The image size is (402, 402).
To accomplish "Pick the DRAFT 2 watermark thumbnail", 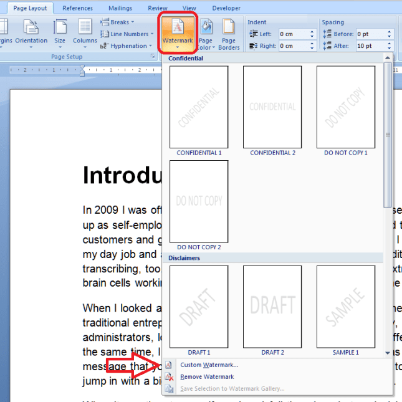I will pos(272,307).
